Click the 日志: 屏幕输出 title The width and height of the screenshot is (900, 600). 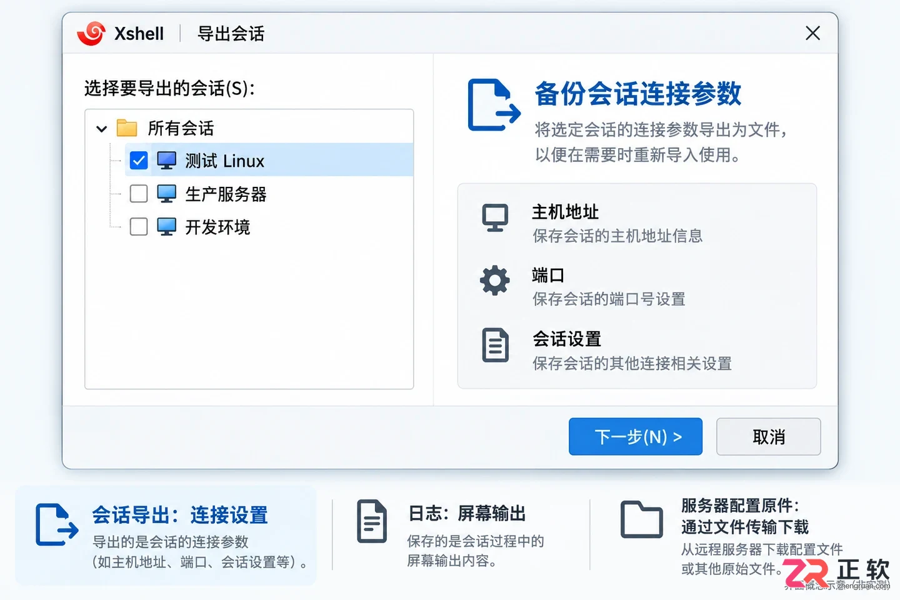click(467, 513)
